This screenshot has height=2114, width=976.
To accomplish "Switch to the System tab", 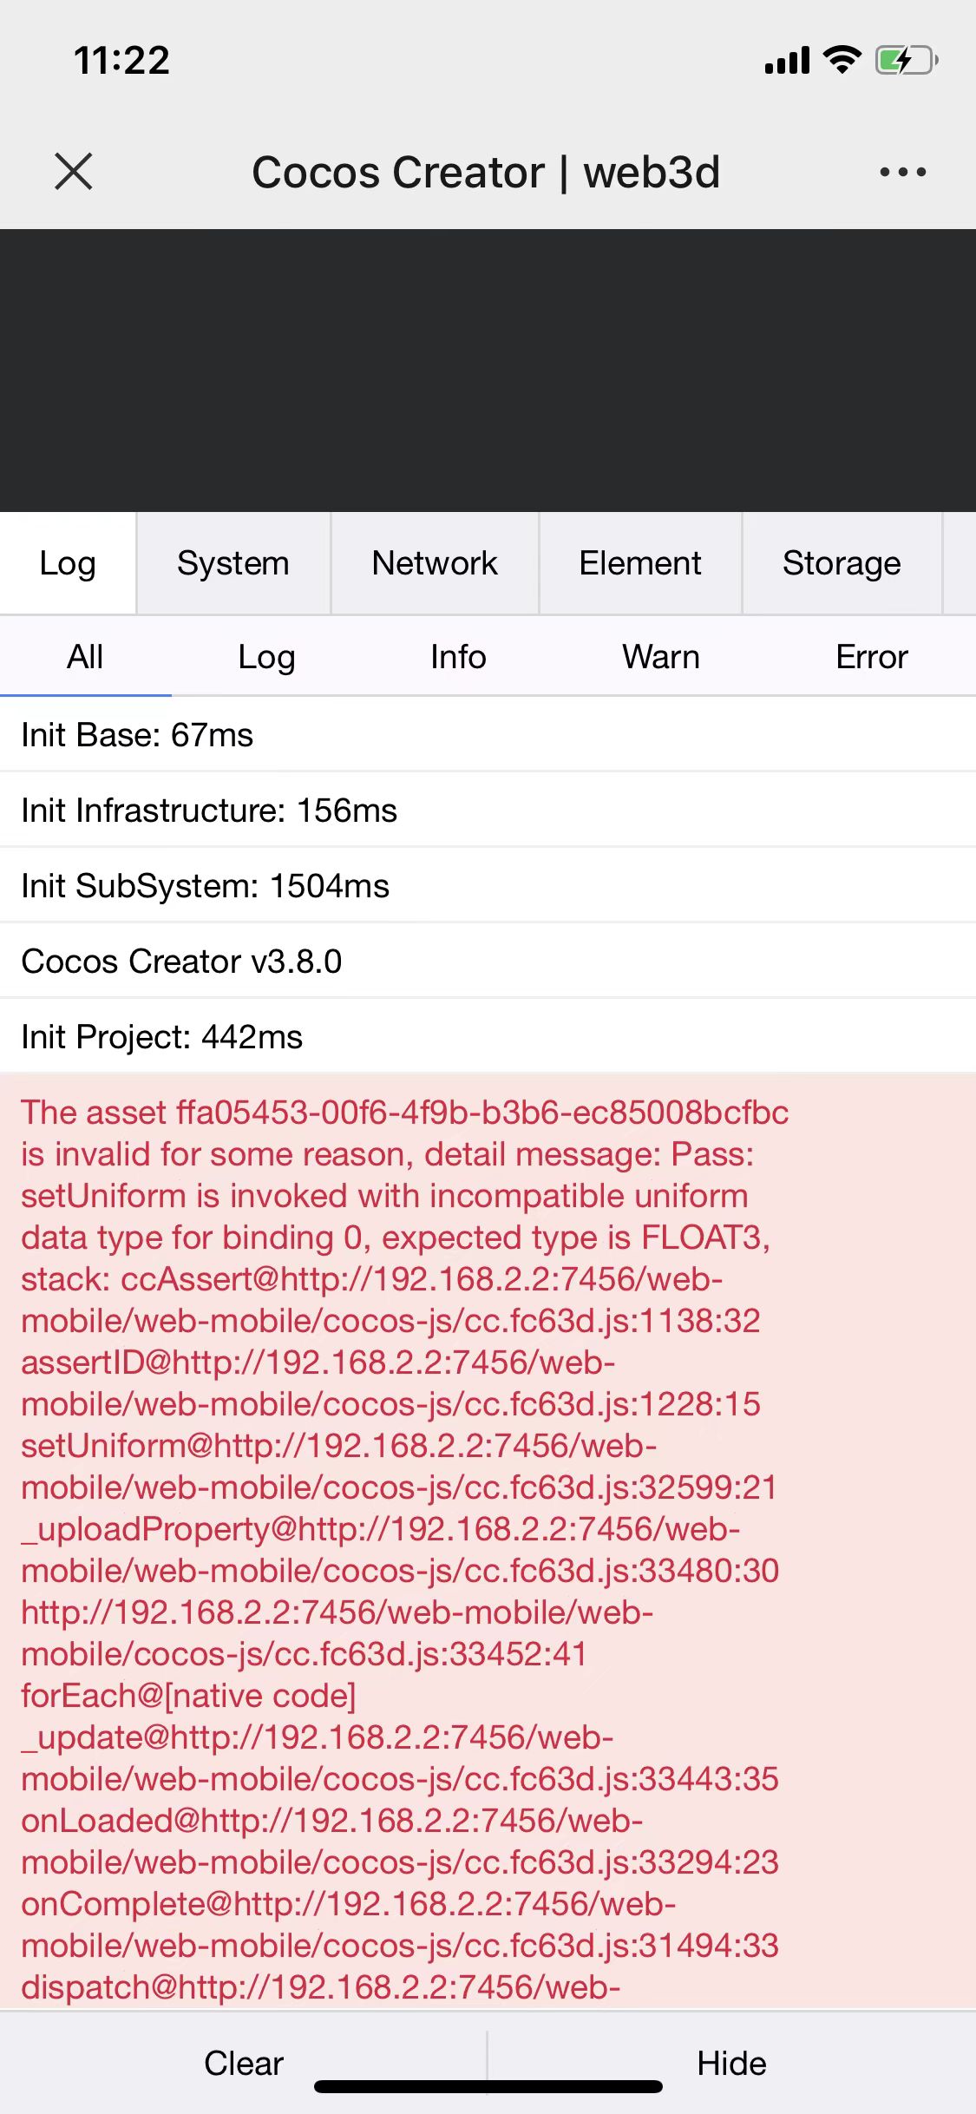I will point(233,563).
